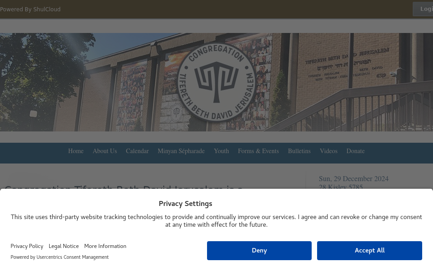Open the Privacy Policy link

point(27,246)
